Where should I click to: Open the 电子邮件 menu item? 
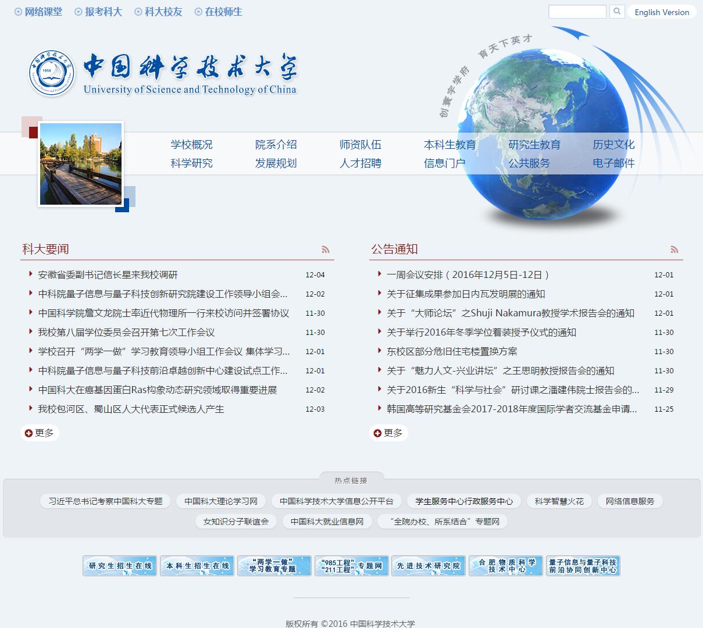pyautogui.click(x=614, y=163)
